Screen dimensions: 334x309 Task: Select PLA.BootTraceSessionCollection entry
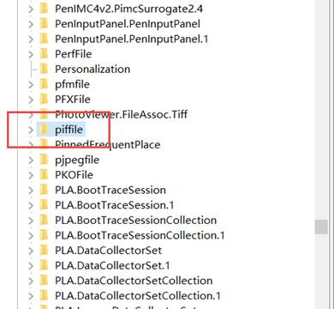(136, 221)
